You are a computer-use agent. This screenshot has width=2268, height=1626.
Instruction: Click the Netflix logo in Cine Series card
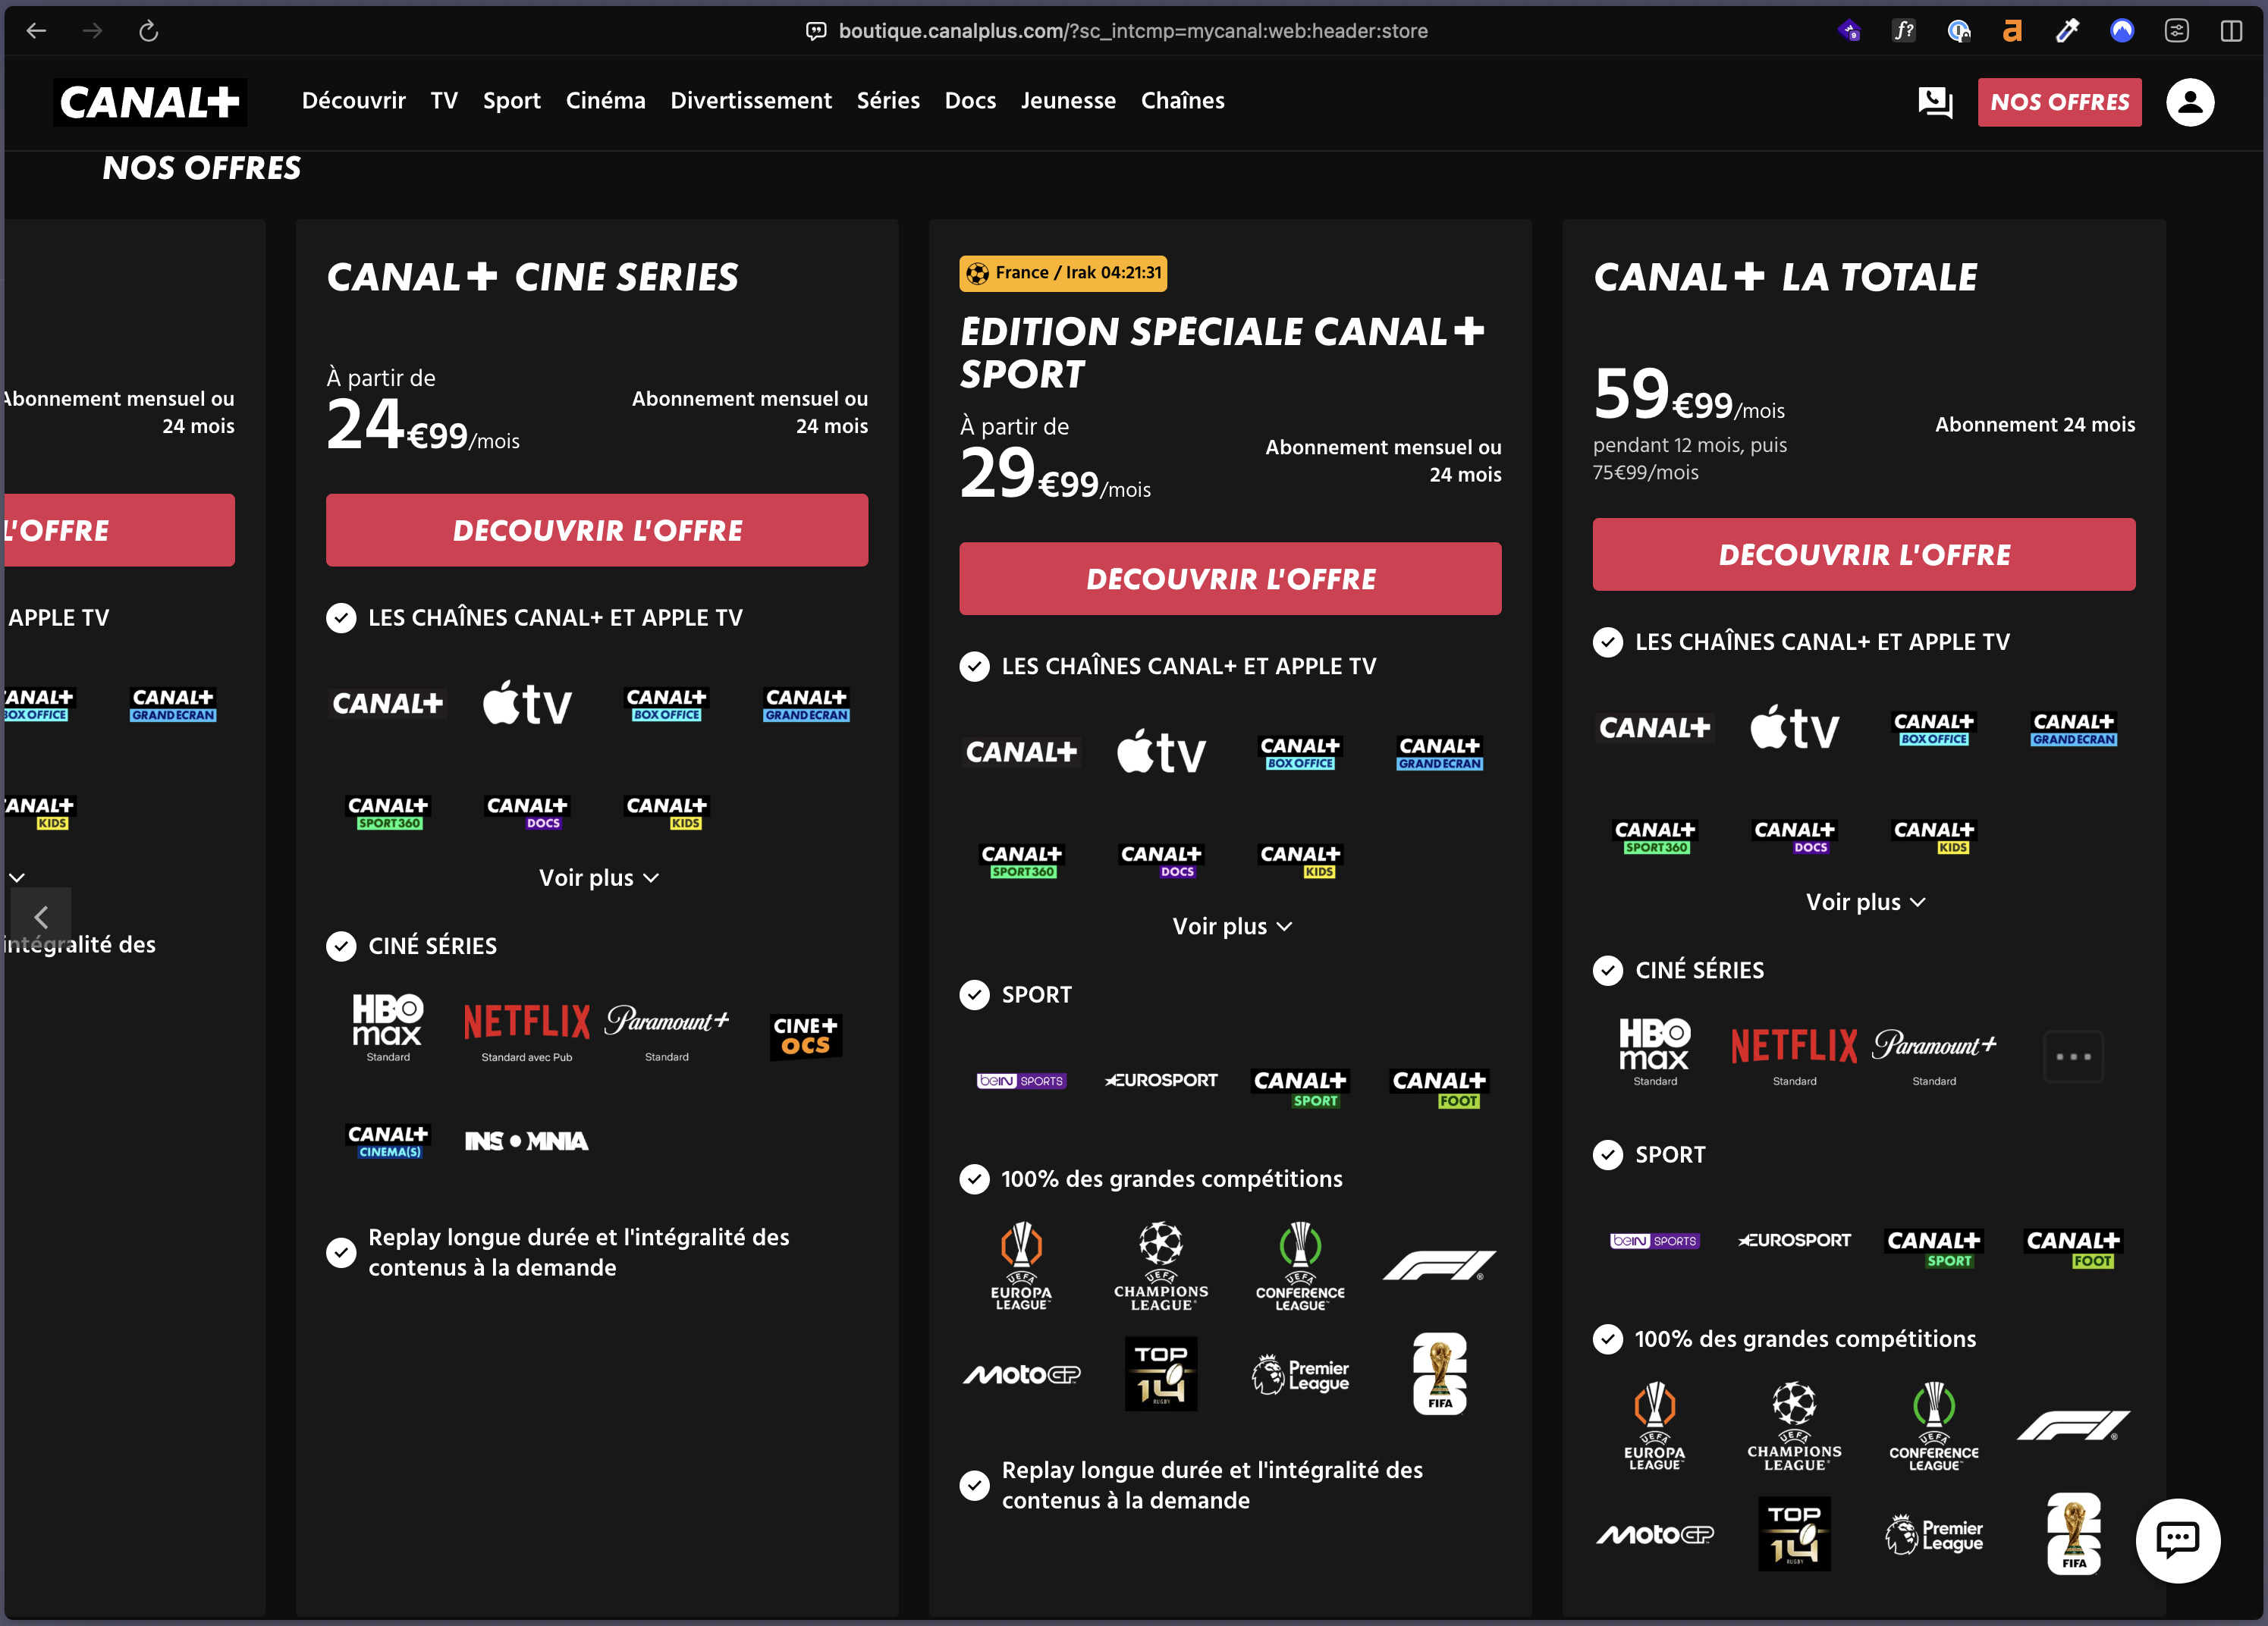pos(527,1022)
